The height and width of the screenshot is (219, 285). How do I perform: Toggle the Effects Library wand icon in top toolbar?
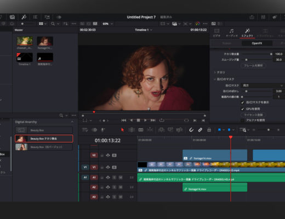(24, 17)
